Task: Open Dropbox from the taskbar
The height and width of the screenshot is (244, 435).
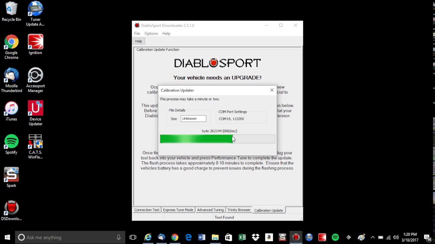Action: coord(255,237)
